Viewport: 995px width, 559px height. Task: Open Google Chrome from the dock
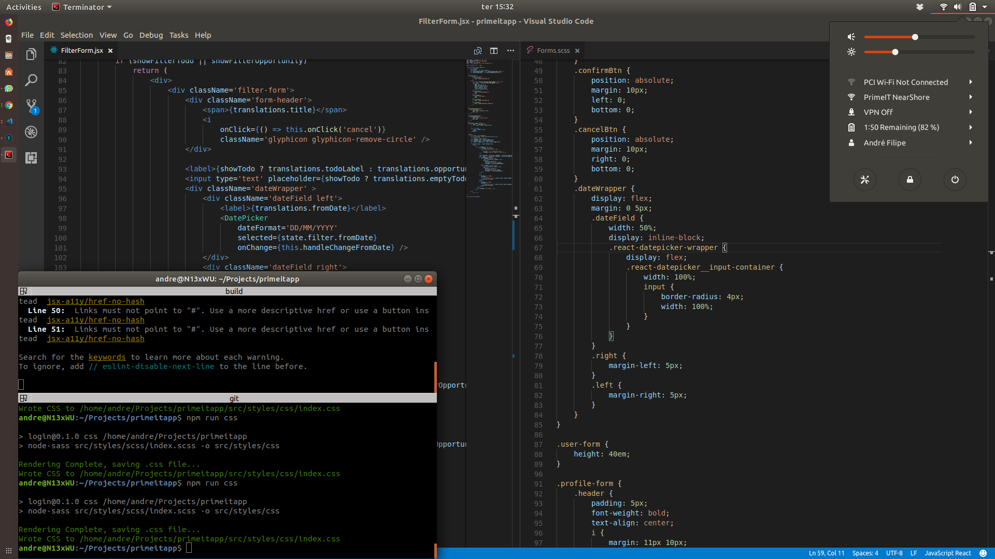pyautogui.click(x=9, y=105)
